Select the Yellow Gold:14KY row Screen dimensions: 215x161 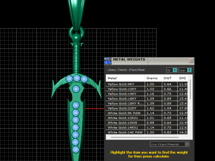click(147, 94)
